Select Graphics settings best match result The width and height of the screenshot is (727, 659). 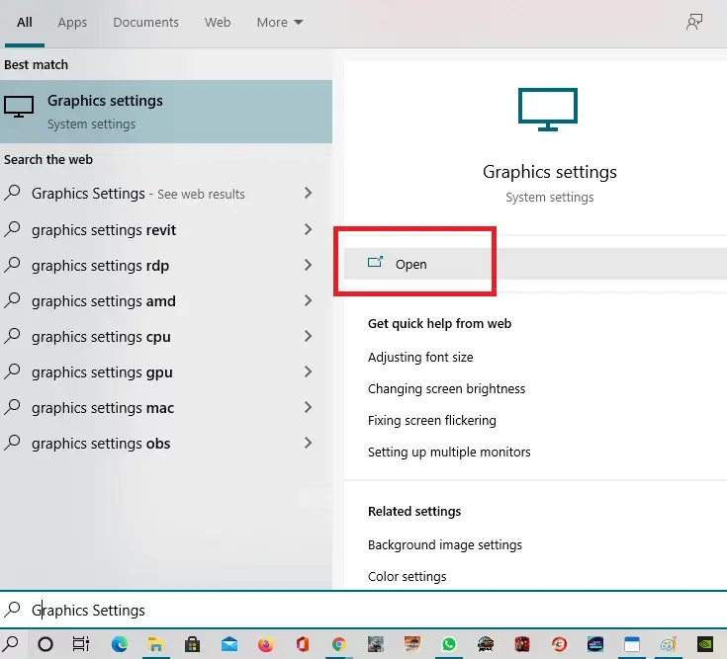click(x=166, y=112)
